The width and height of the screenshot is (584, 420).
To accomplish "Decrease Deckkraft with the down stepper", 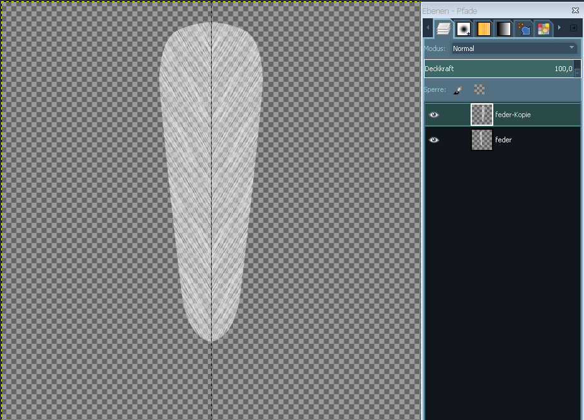I will click(578, 72).
